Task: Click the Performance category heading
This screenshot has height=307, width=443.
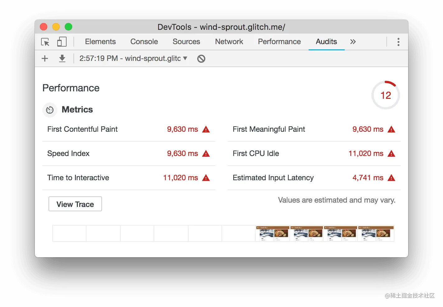Action: (x=71, y=88)
